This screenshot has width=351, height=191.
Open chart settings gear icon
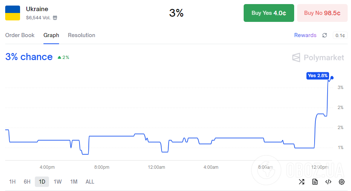pos(342,182)
